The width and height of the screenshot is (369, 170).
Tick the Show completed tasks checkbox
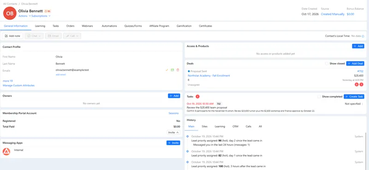(x=319, y=96)
